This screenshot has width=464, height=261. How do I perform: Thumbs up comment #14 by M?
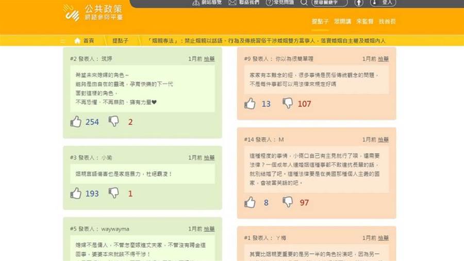coord(250,202)
